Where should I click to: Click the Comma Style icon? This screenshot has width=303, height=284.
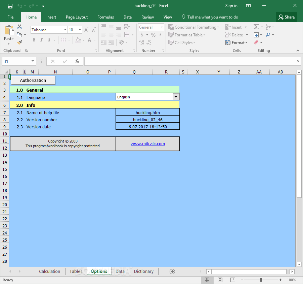160,35
